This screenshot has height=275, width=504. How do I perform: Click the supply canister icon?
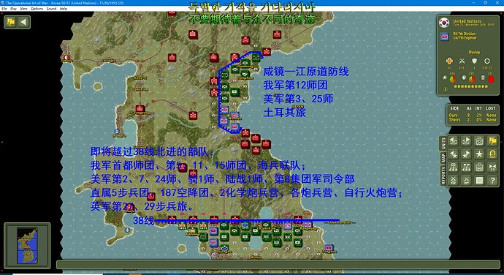(483, 78)
